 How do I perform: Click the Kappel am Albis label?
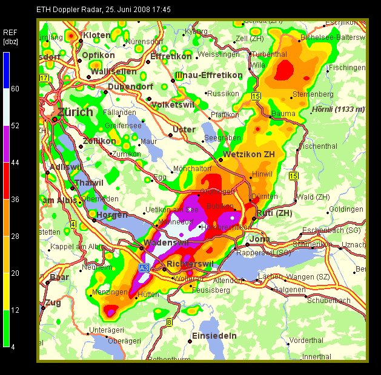[78, 247]
